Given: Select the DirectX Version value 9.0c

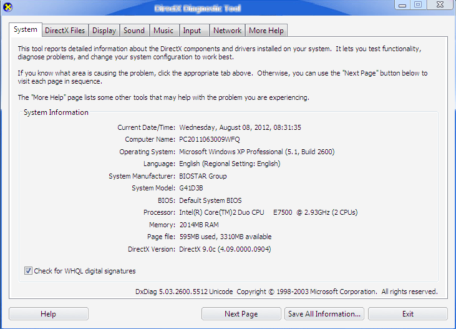Looking at the screenshot, I should coord(225,249).
